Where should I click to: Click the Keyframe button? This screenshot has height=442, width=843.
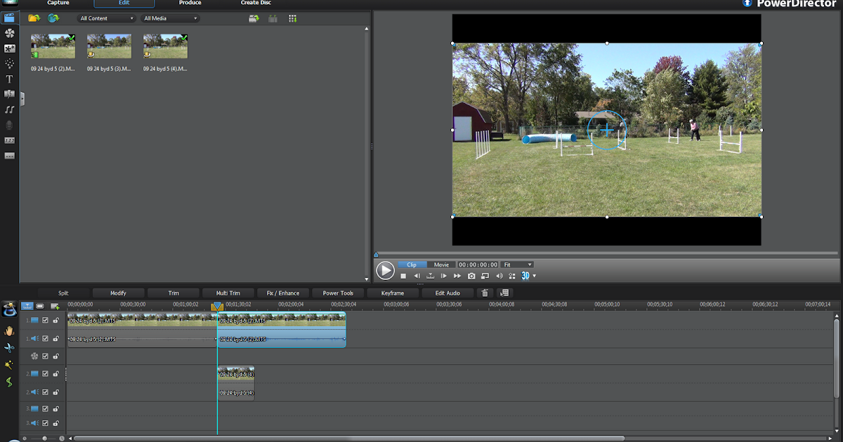[x=393, y=293]
